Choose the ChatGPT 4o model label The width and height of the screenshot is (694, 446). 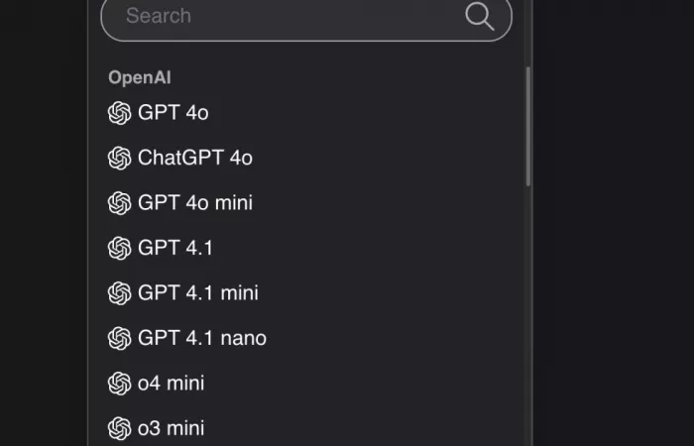click(195, 158)
